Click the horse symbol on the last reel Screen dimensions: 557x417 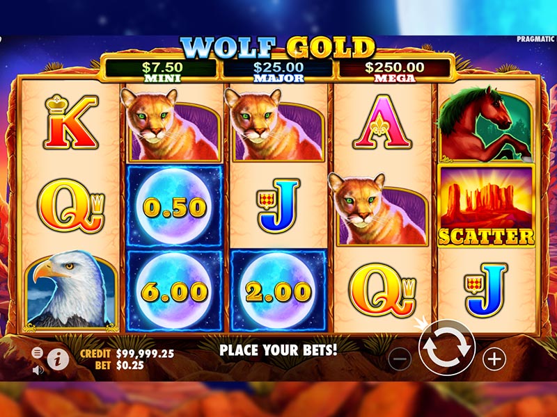tap(486, 123)
